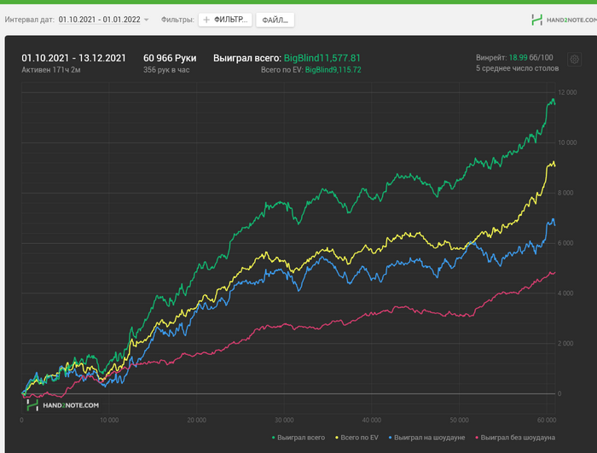
Task: Click the green BigBlind11,577.81 total
Action: pos(322,58)
